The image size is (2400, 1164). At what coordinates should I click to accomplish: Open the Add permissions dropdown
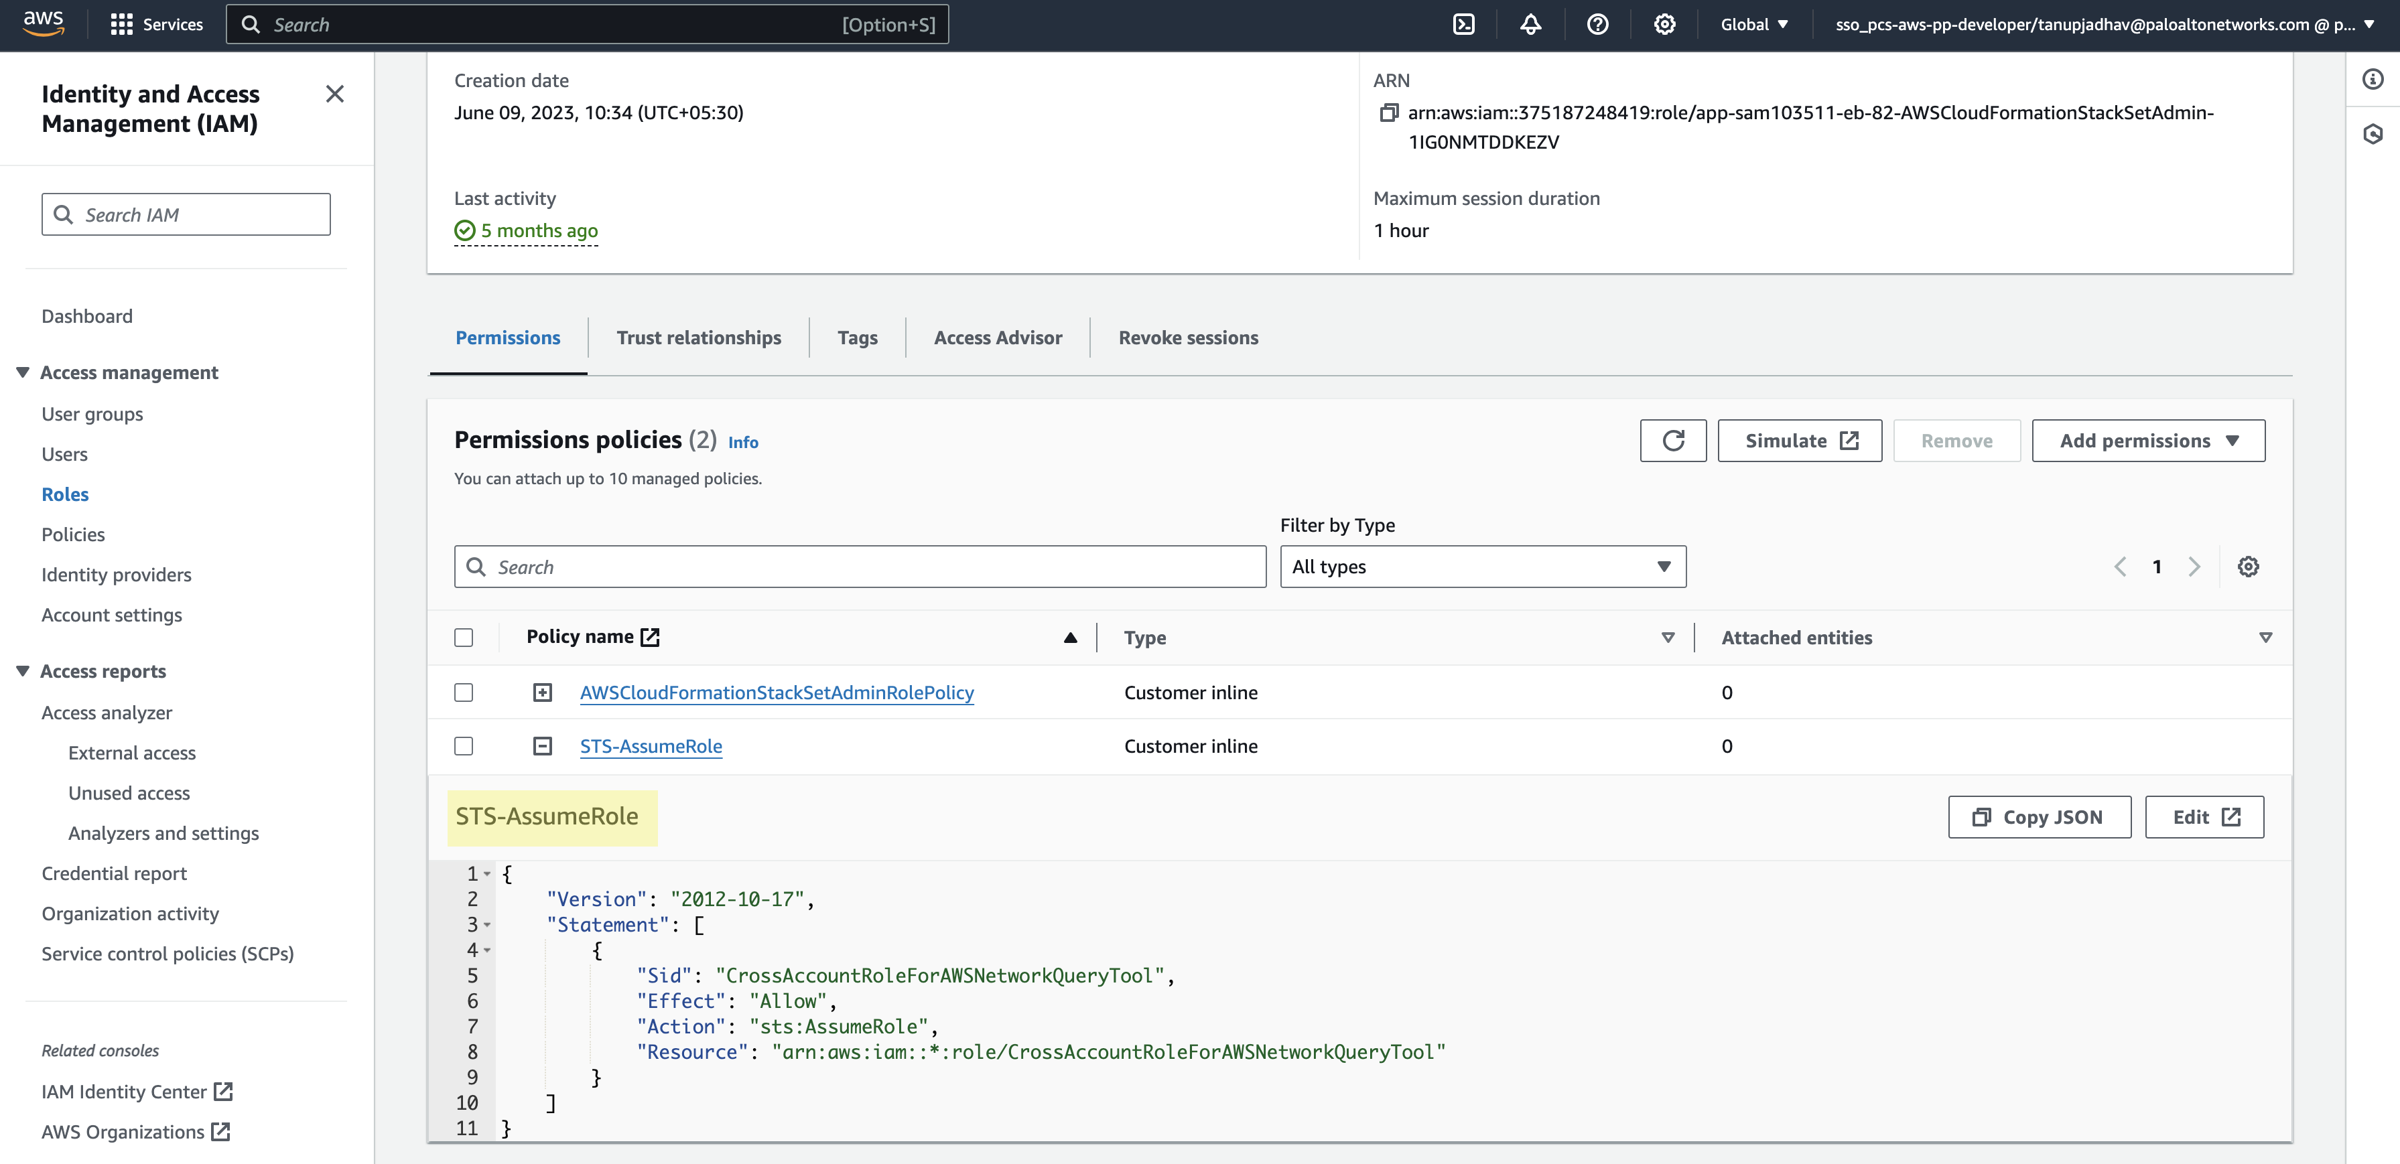2147,441
